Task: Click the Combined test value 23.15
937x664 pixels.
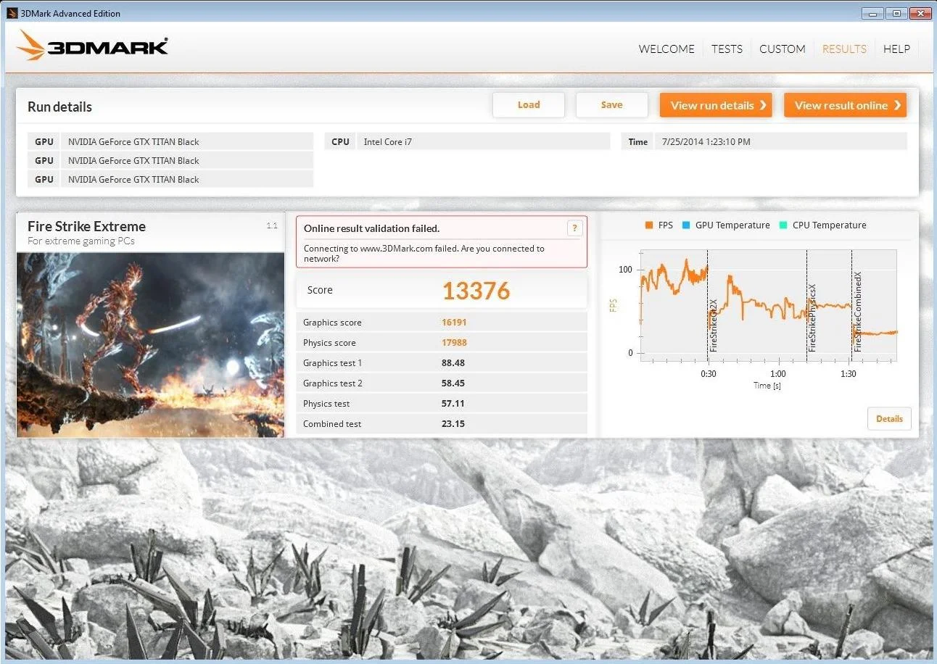Action: tap(453, 424)
